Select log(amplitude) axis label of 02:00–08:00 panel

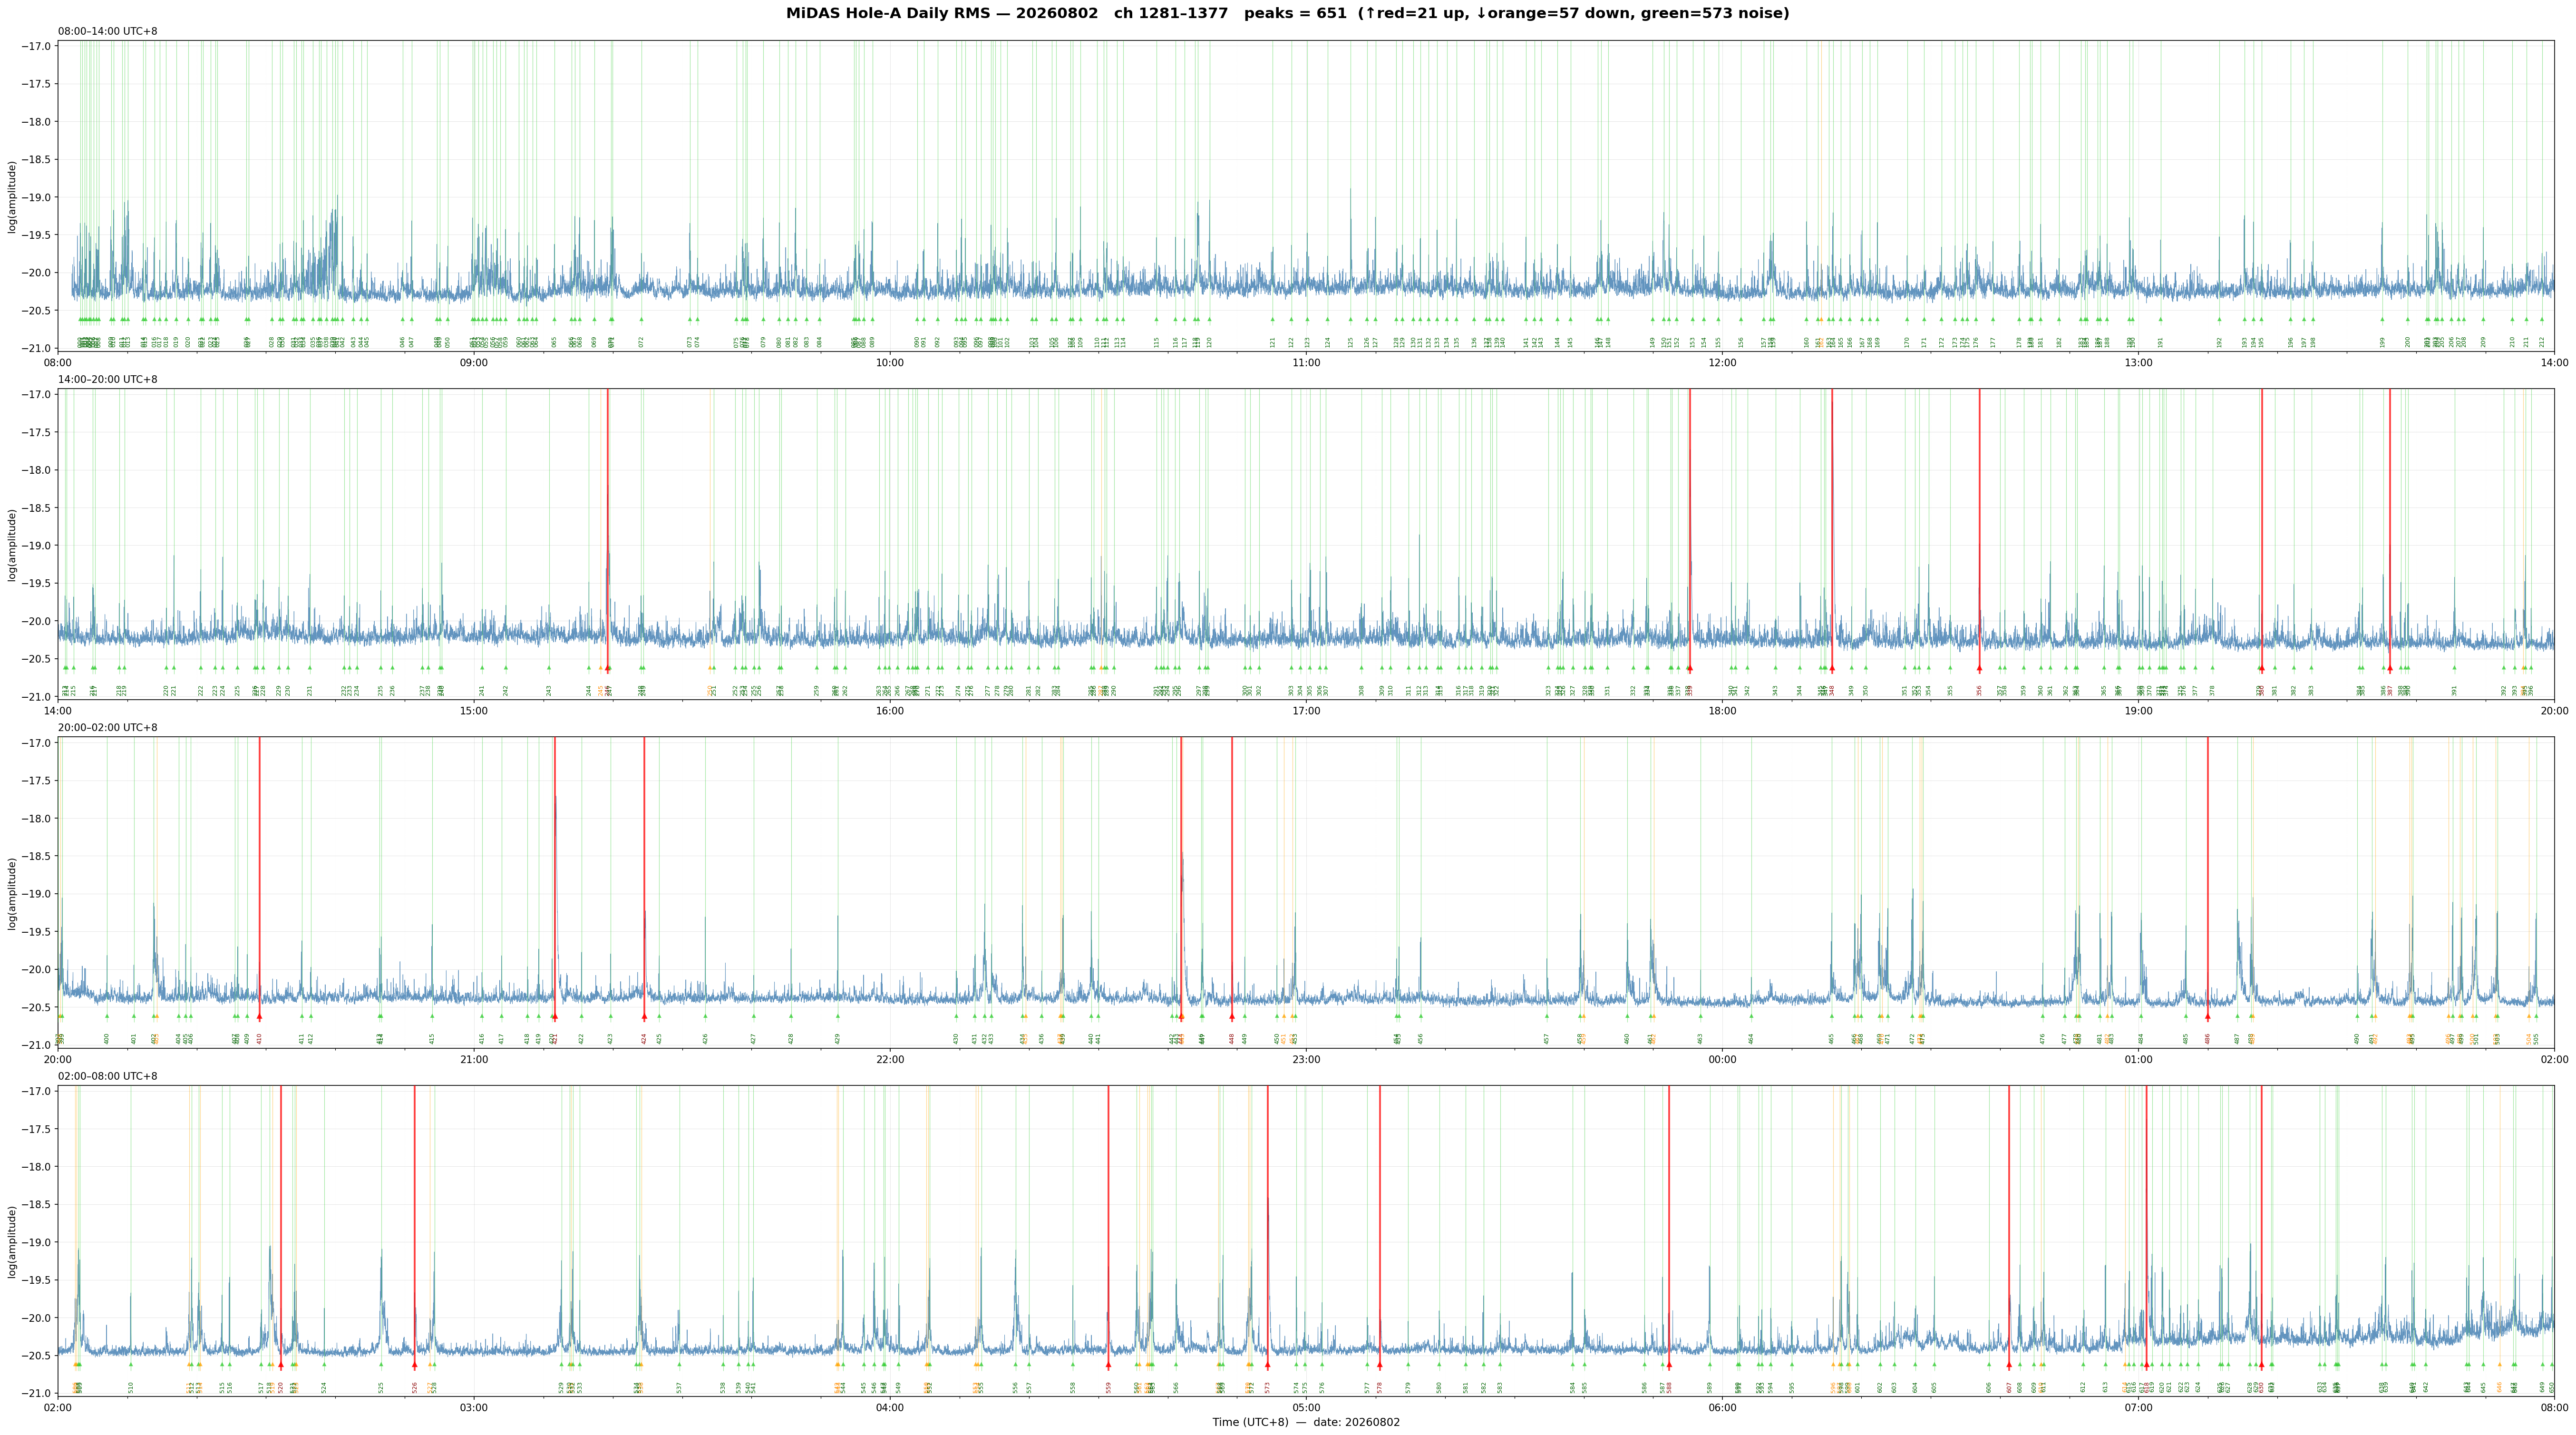pos(13,1241)
